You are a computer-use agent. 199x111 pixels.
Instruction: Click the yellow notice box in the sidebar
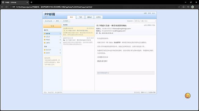[52, 61]
